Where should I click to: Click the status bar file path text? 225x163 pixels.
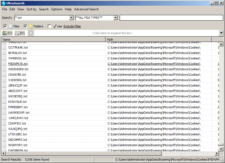coord(168,159)
